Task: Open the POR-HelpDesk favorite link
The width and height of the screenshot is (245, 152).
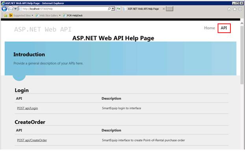Action: [73, 15]
